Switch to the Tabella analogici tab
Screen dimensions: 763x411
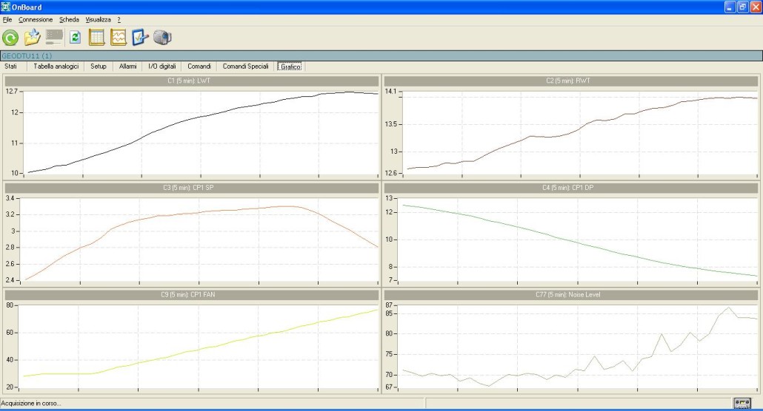click(x=56, y=67)
